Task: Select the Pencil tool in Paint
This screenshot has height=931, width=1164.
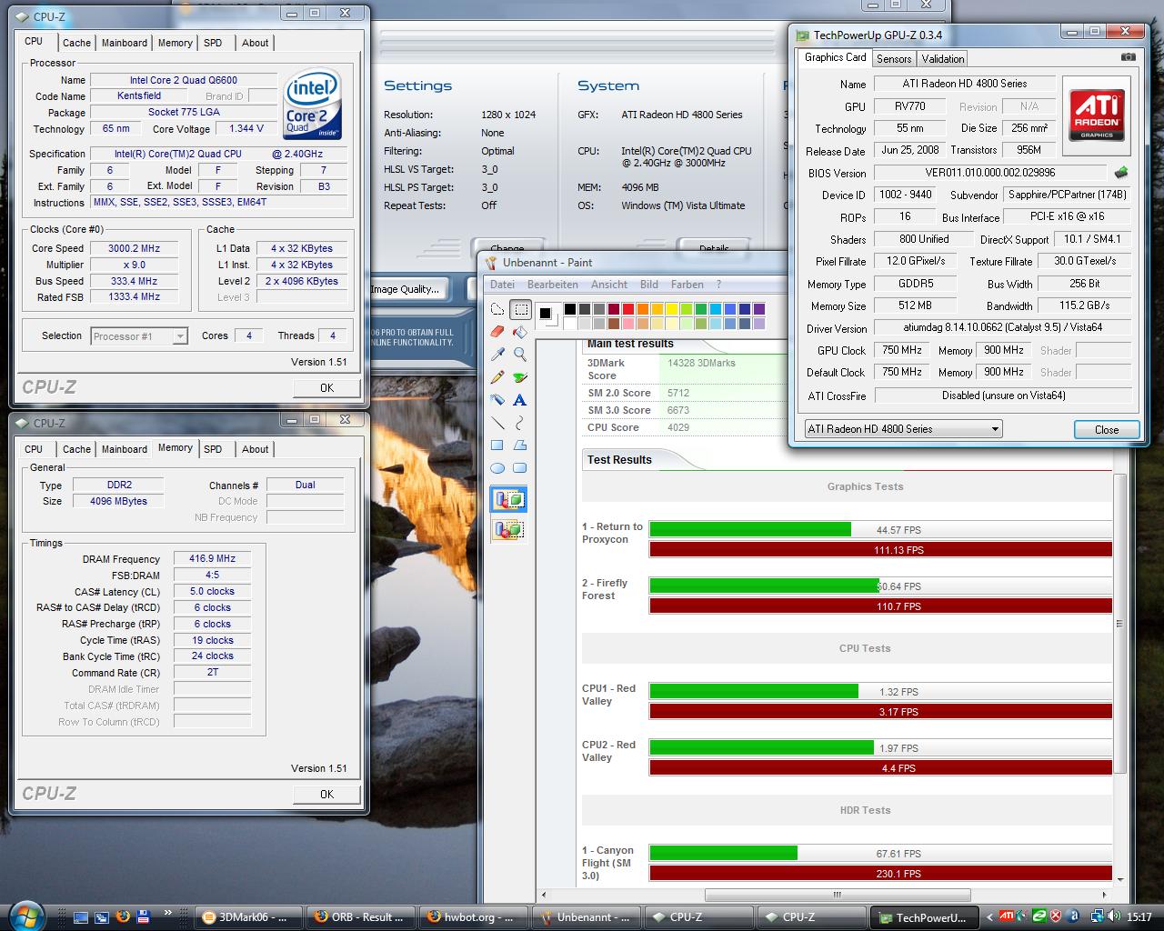Action: (497, 377)
